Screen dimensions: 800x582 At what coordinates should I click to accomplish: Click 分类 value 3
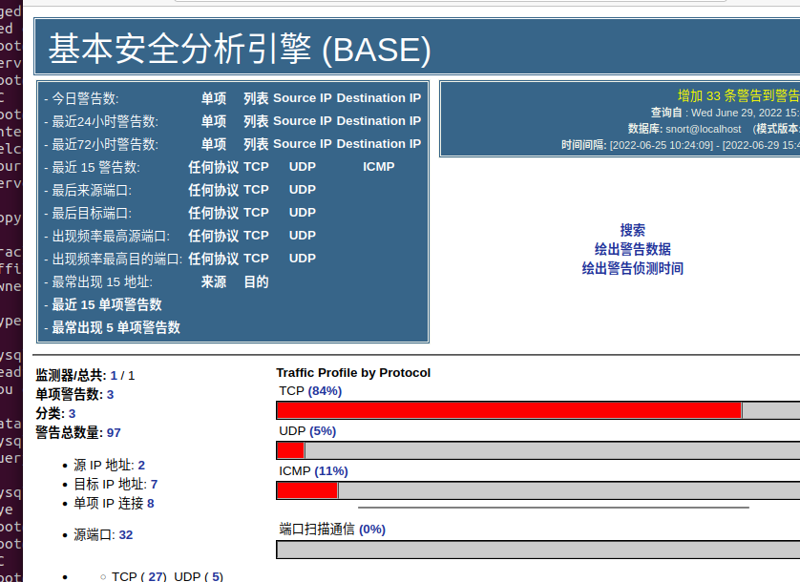pos(72,414)
